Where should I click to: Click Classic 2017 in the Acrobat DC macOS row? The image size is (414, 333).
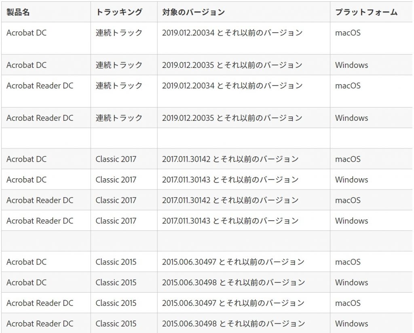116,159
